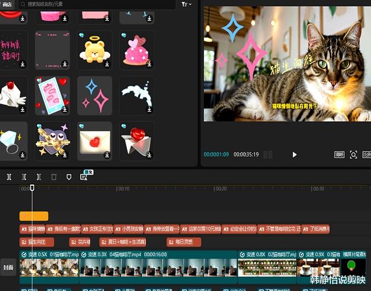Select the 小男孩安静 subtitle clip
This screenshot has height=291, width=371.
pyautogui.click(x=129, y=229)
